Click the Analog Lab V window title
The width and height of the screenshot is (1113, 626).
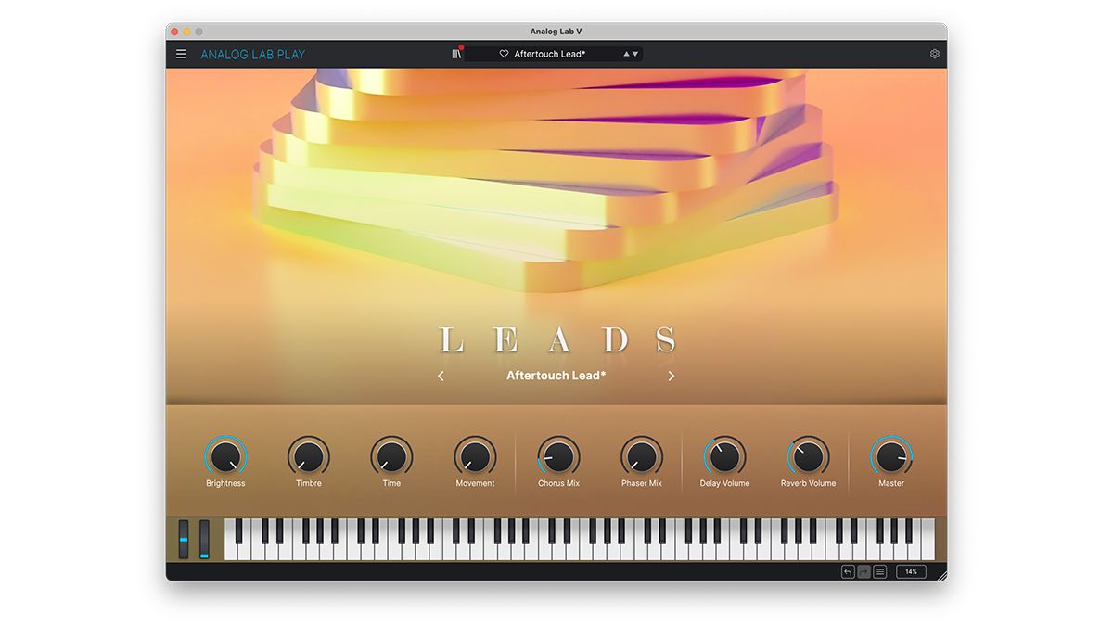pyautogui.click(x=556, y=31)
